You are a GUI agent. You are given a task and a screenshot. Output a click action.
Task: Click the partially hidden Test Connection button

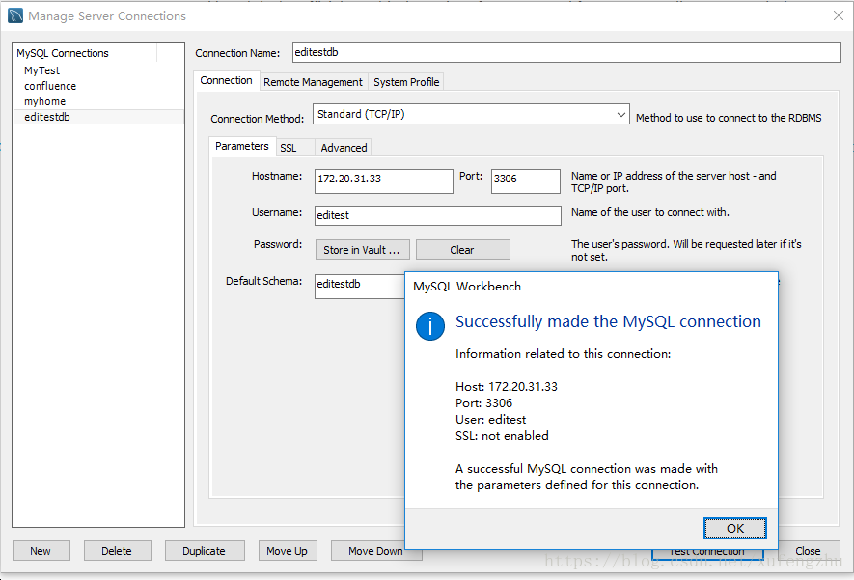point(706,554)
